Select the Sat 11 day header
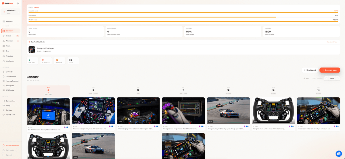Image resolution: width=345 pixels, height=159 pixels. [x=183, y=91]
